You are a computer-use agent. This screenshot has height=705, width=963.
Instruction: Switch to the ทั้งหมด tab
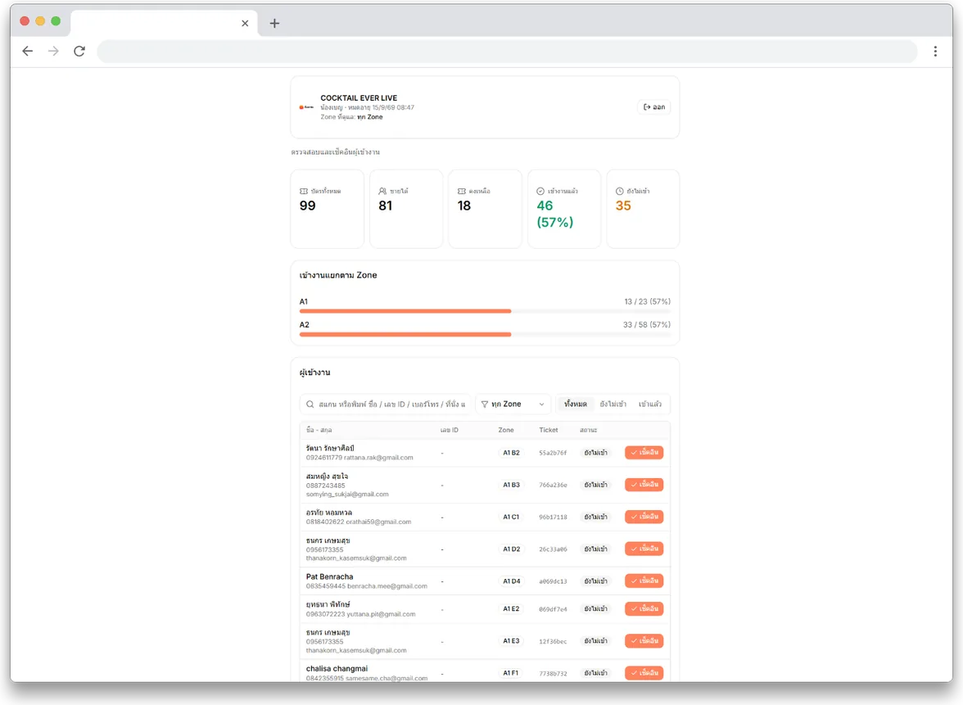coord(576,404)
